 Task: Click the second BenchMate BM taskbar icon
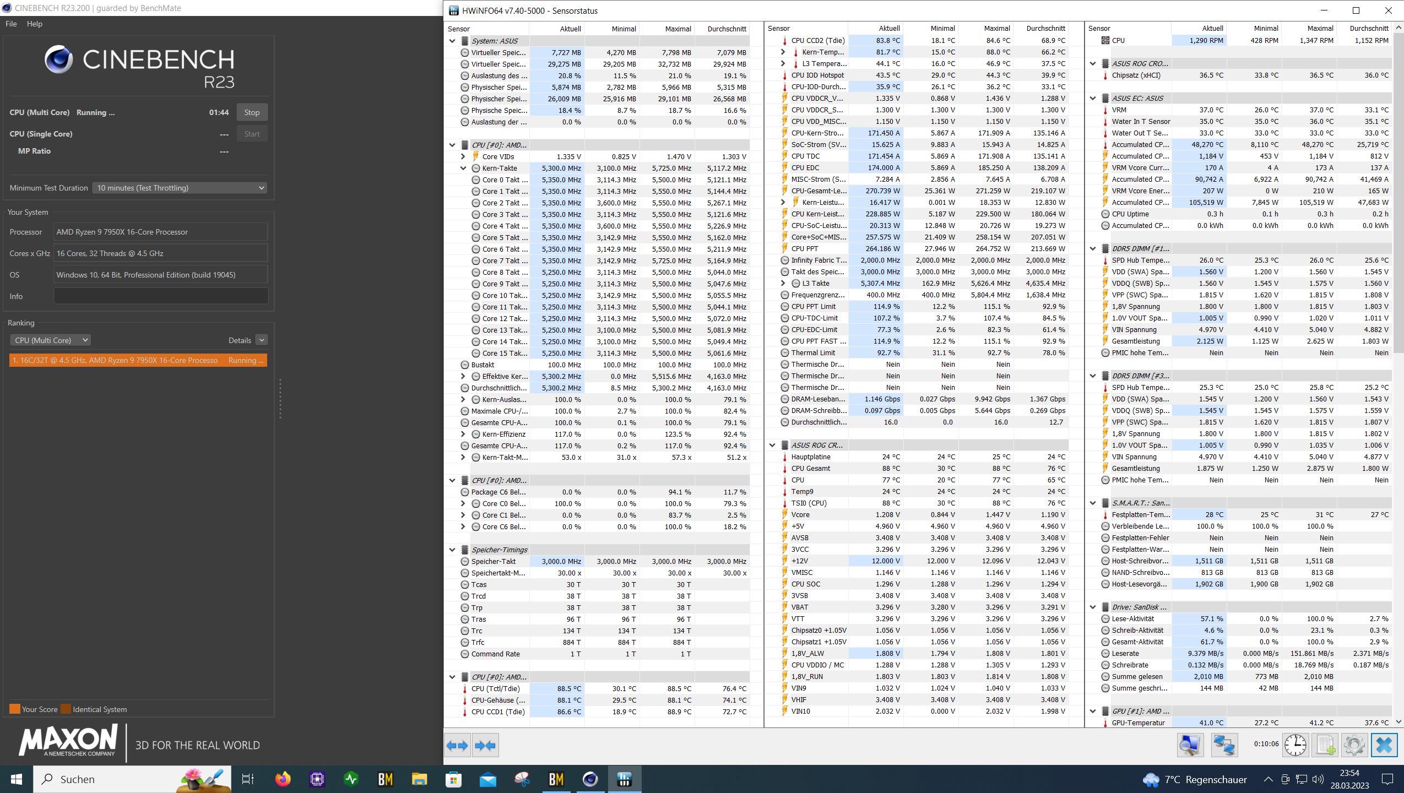point(556,779)
